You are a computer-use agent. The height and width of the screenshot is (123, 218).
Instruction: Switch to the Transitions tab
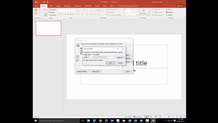pyautogui.click(x=67, y=6)
